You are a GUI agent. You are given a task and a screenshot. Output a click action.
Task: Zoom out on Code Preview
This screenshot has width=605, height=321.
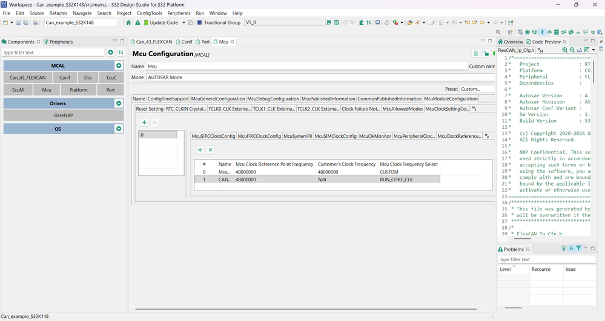pos(572,50)
